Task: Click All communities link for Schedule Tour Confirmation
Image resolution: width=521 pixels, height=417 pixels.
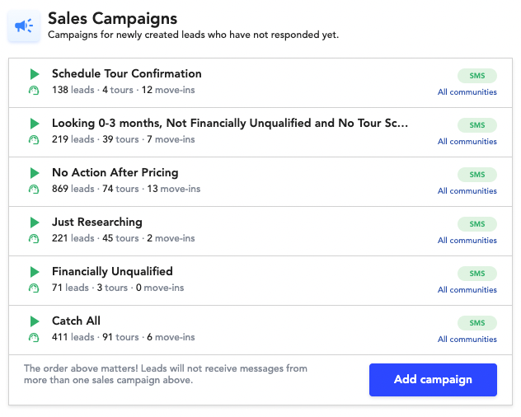Action: click(x=467, y=92)
